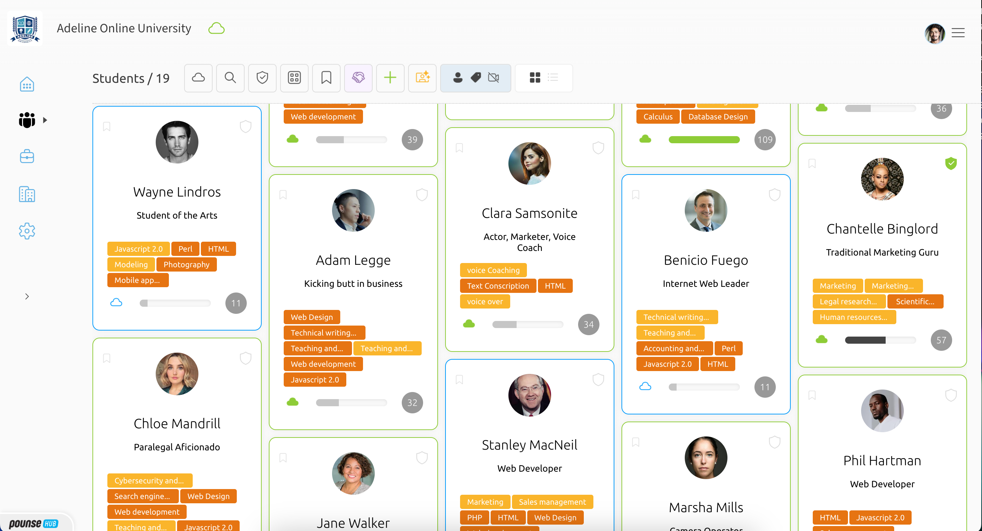Click the 57 score badge
Image resolution: width=982 pixels, height=531 pixels.
pyautogui.click(x=941, y=340)
